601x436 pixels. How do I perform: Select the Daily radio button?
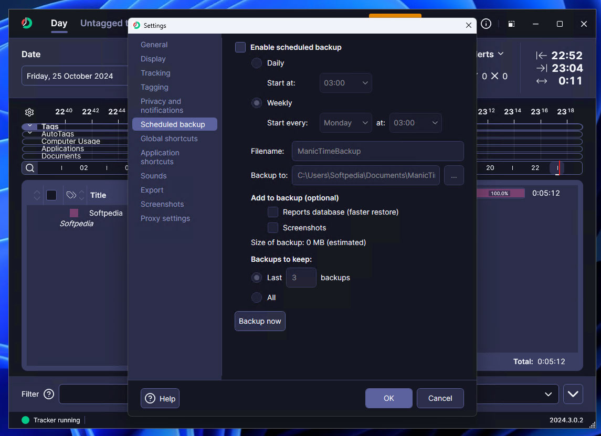[x=257, y=63]
